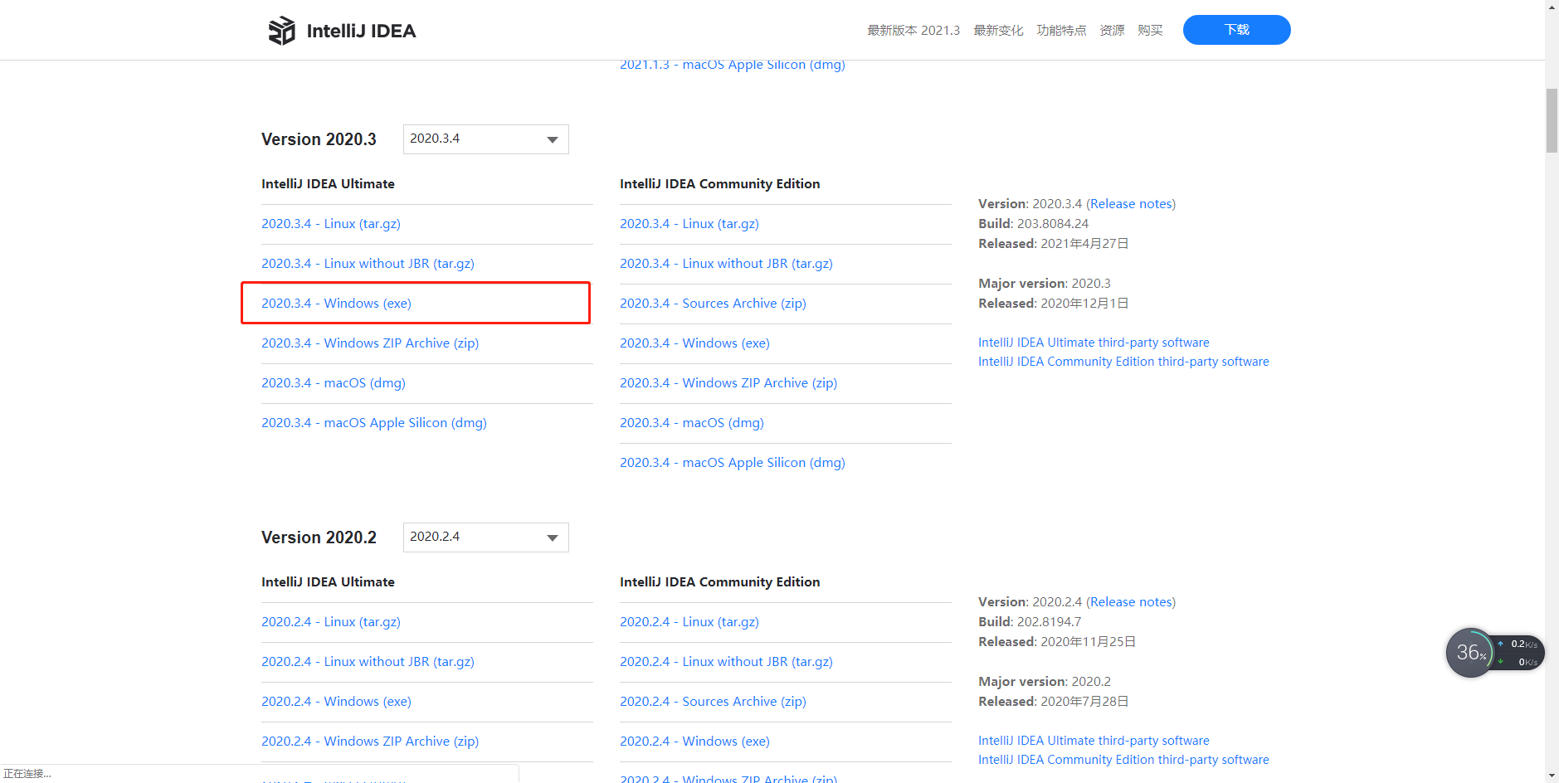Click the "Major version: 2020.2" text
Screen dimensions: 1559x783
(x=1044, y=682)
